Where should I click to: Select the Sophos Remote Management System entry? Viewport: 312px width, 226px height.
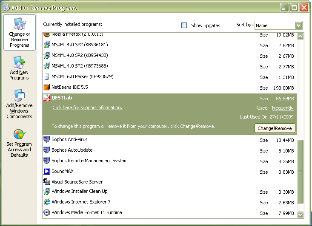[89, 161]
